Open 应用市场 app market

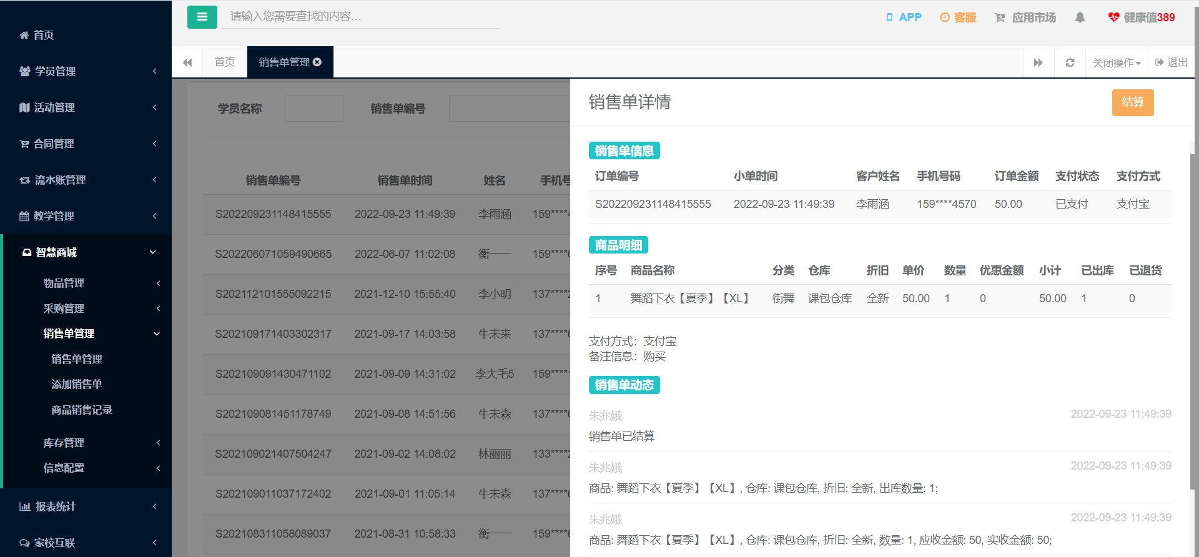point(1025,17)
